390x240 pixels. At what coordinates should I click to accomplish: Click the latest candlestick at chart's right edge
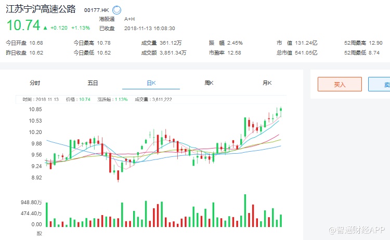[281, 109]
